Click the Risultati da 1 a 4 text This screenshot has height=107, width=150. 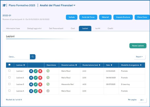(x=14, y=100)
